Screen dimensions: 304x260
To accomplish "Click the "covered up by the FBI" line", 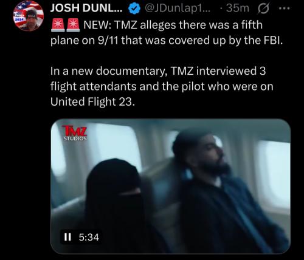I will tap(167, 40).
